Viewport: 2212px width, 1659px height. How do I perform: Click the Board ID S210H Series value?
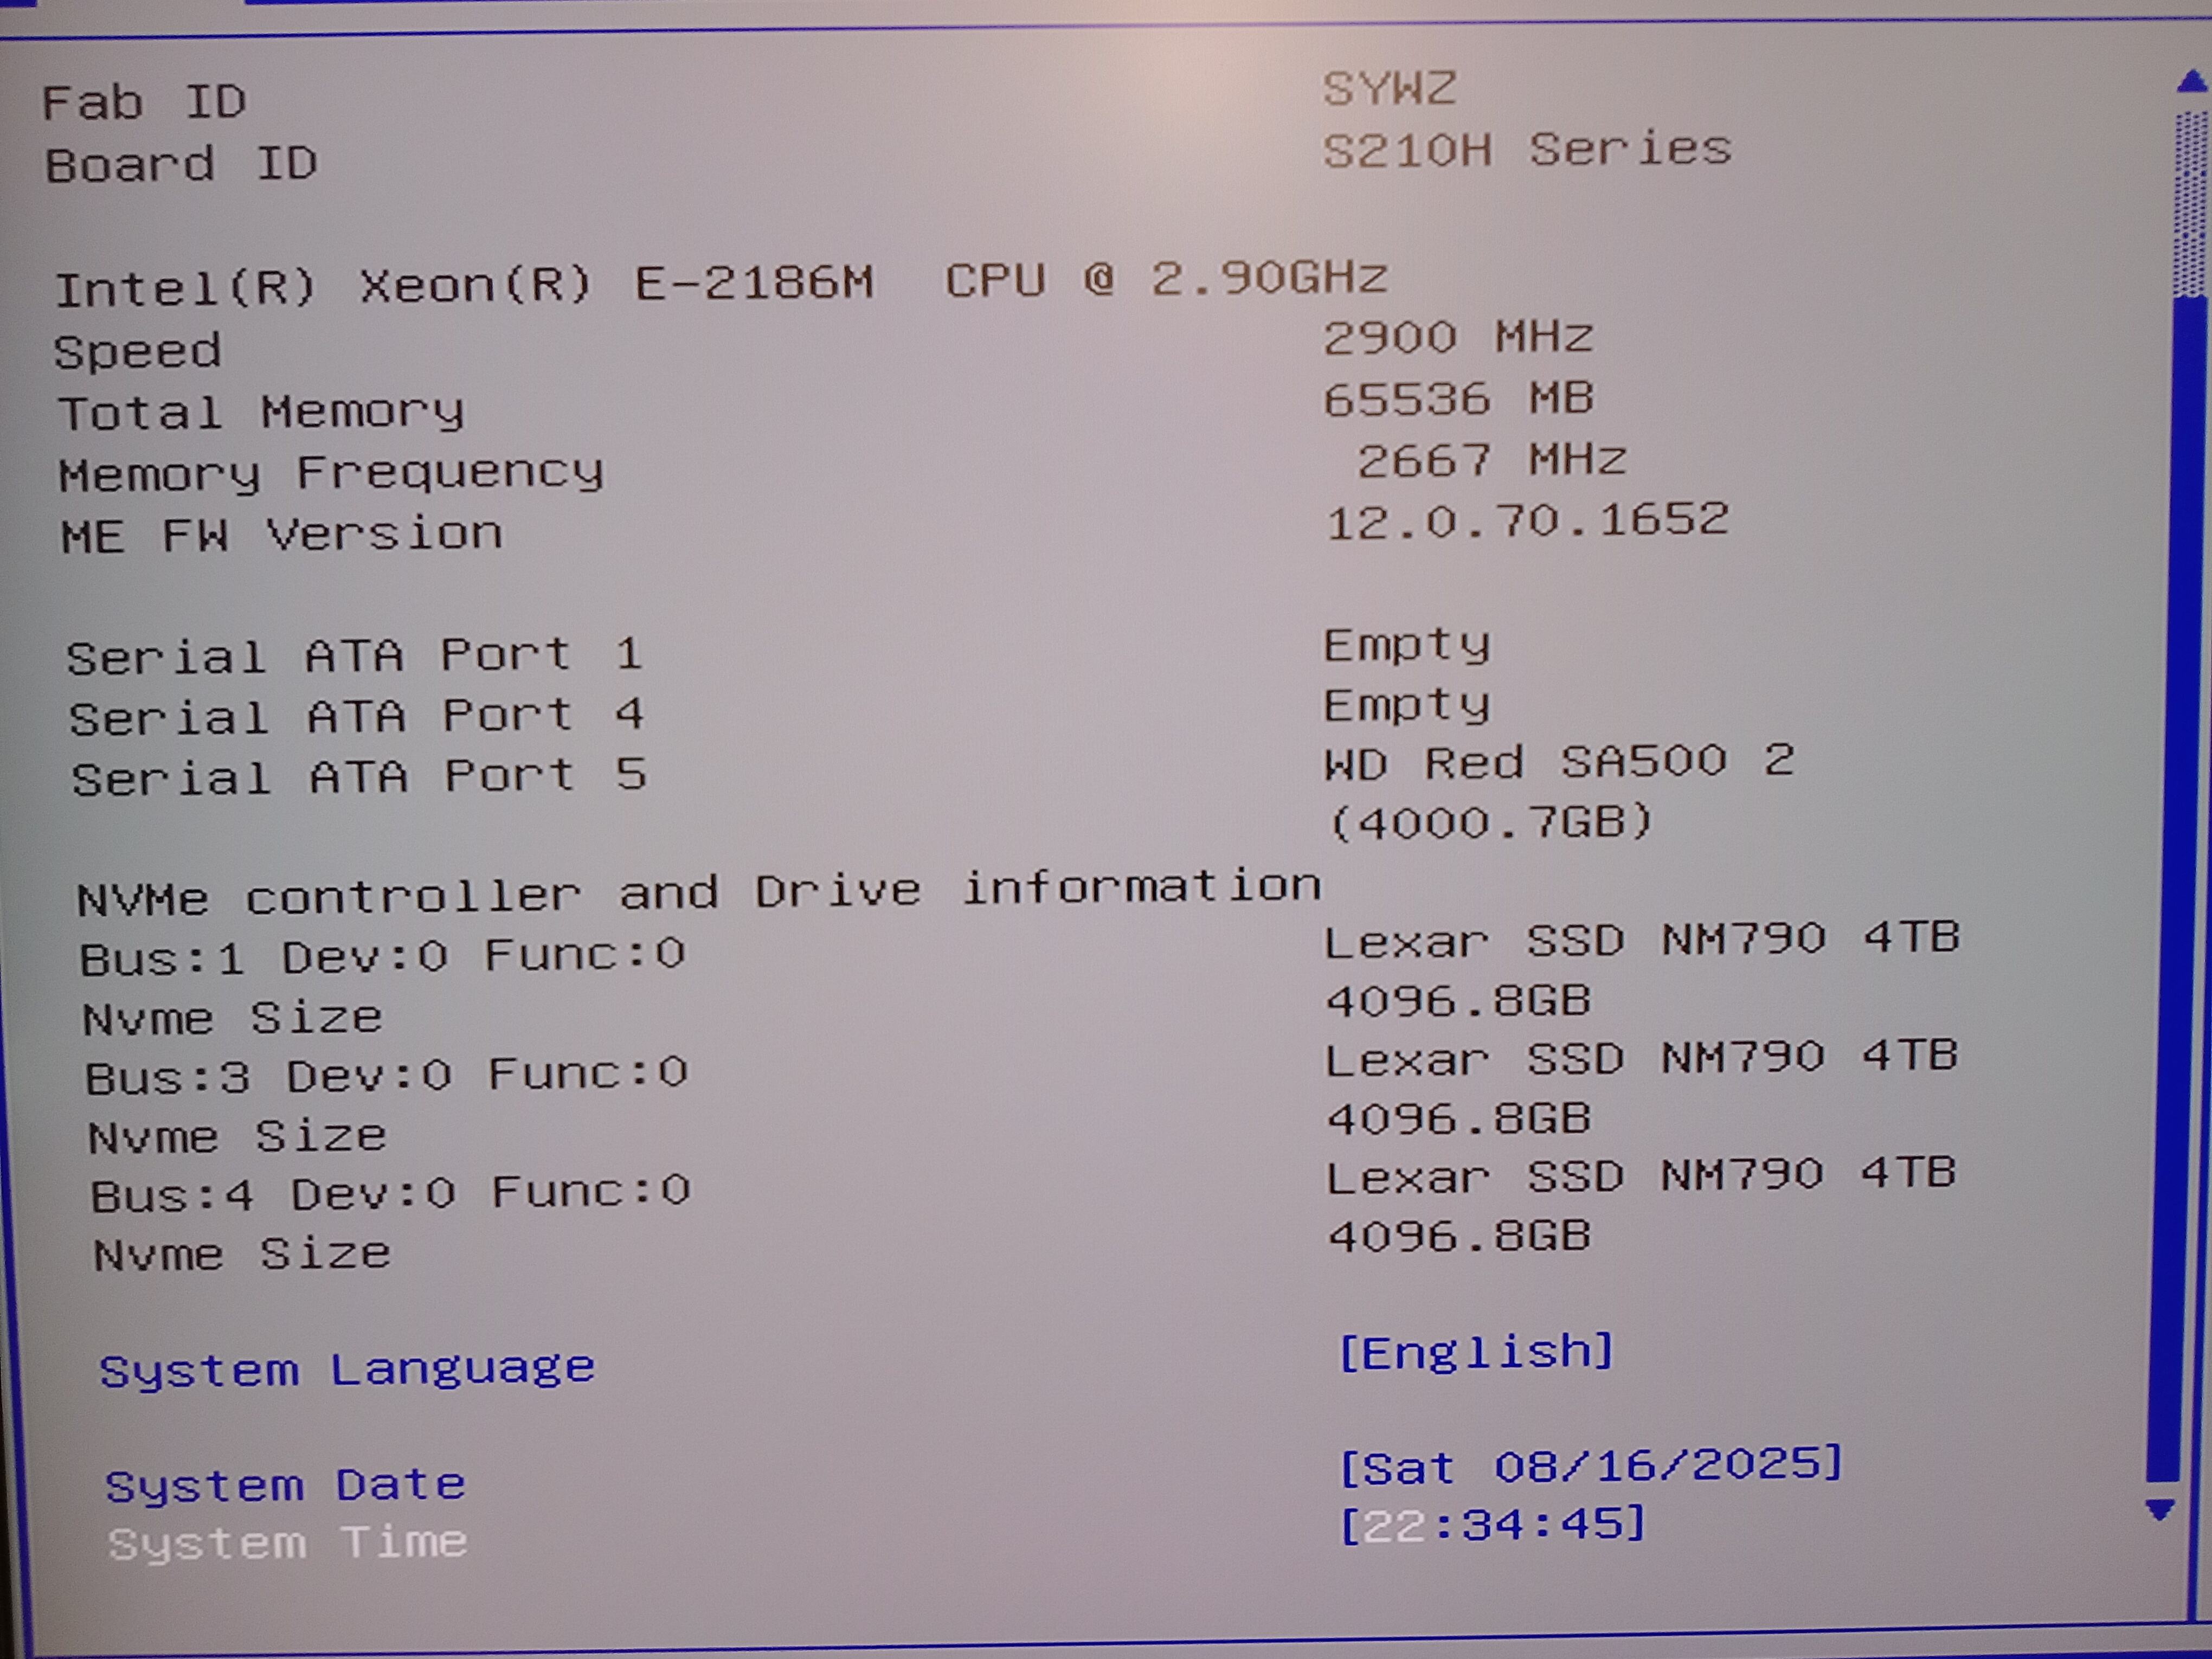click(x=1526, y=150)
